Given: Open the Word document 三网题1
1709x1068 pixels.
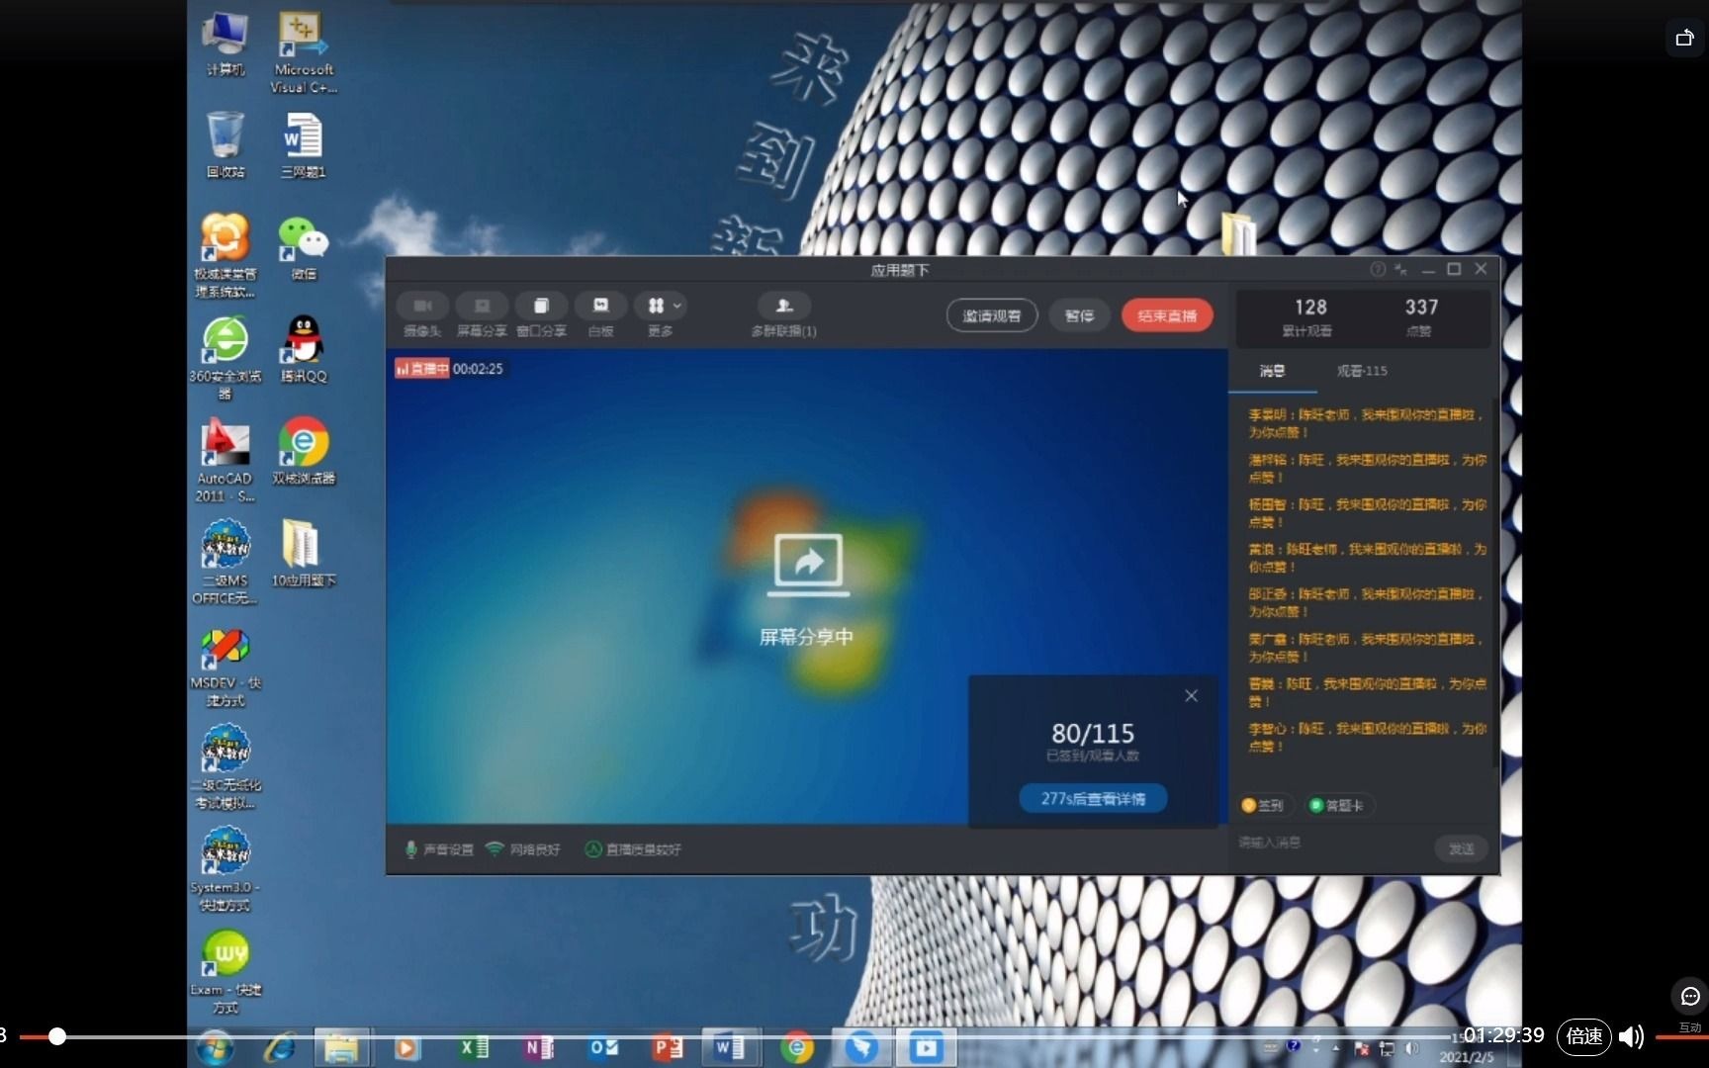Looking at the screenshot, I should click(303, 144).
